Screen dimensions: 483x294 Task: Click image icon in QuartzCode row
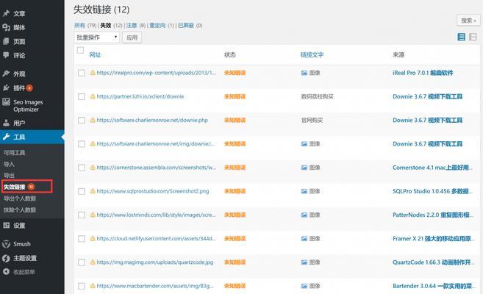point(304,262)
